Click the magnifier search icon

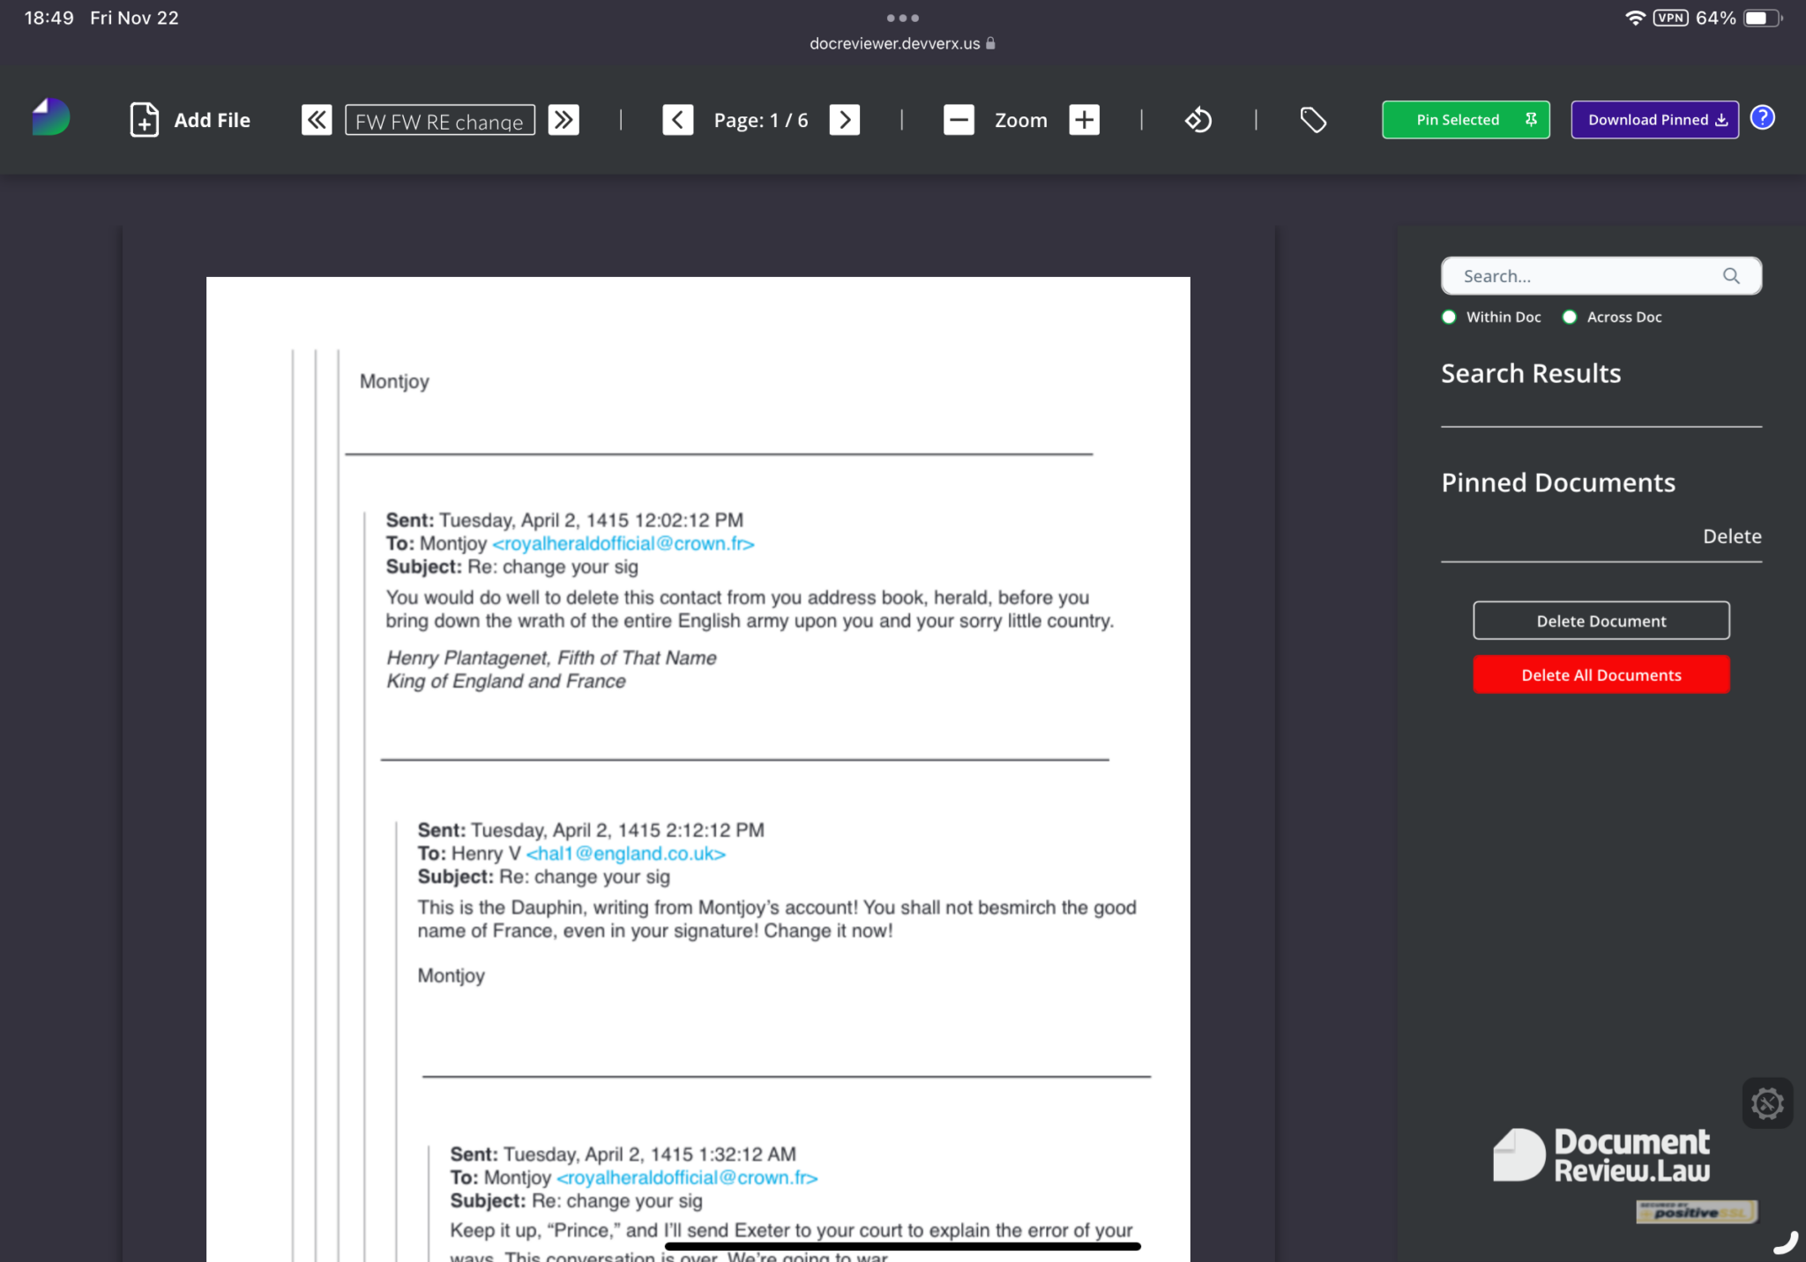pos(1731,276)
